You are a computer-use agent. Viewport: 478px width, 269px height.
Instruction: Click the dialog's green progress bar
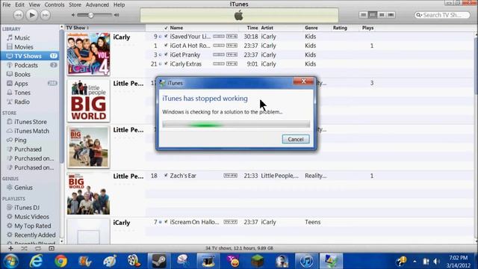236,125
